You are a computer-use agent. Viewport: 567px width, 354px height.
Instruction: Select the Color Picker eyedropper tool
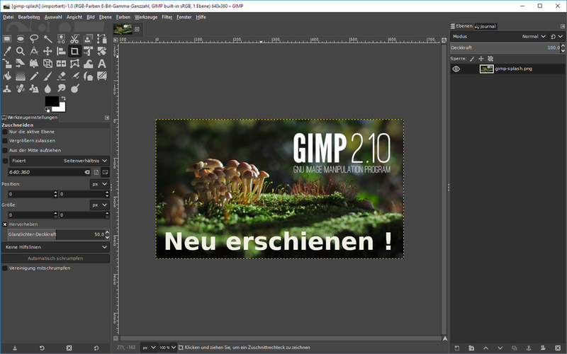tap(7, 51)
